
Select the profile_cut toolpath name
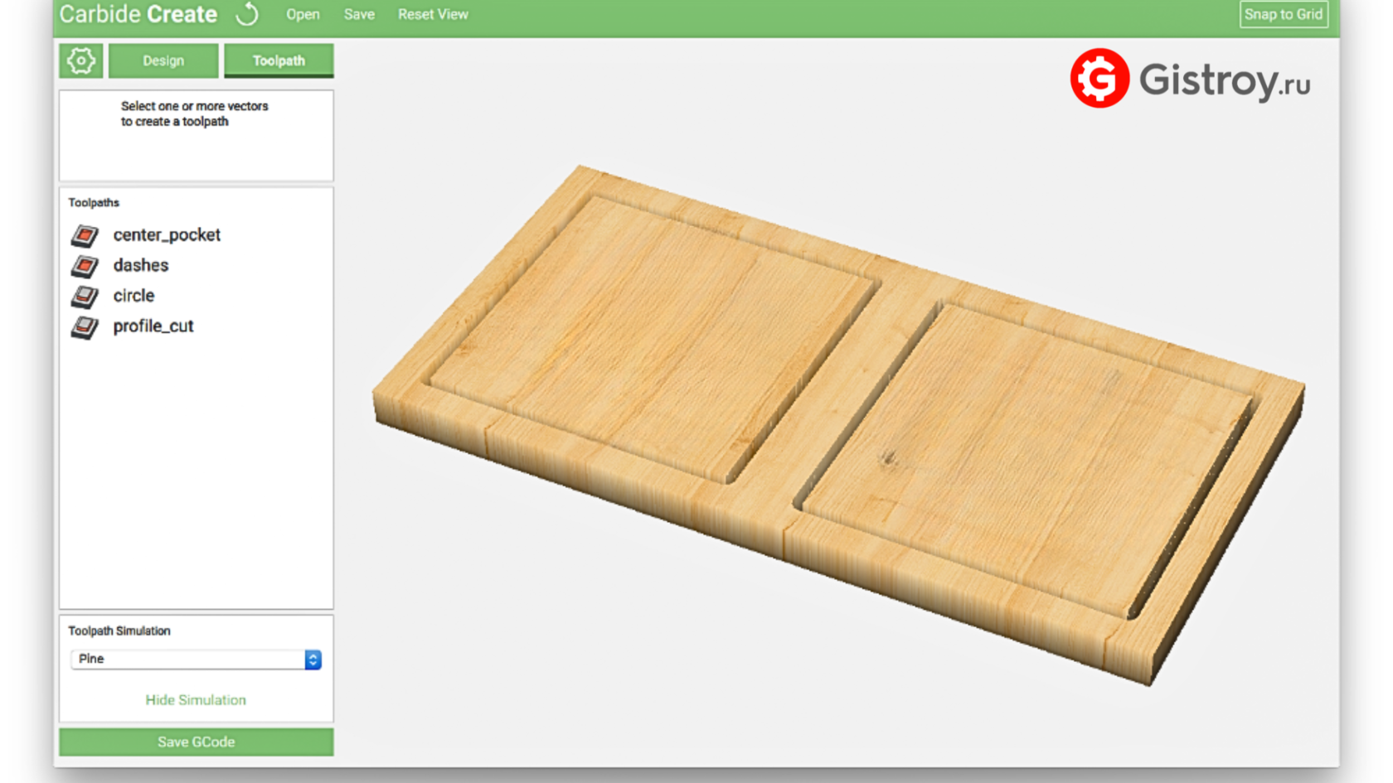[153, 326]
